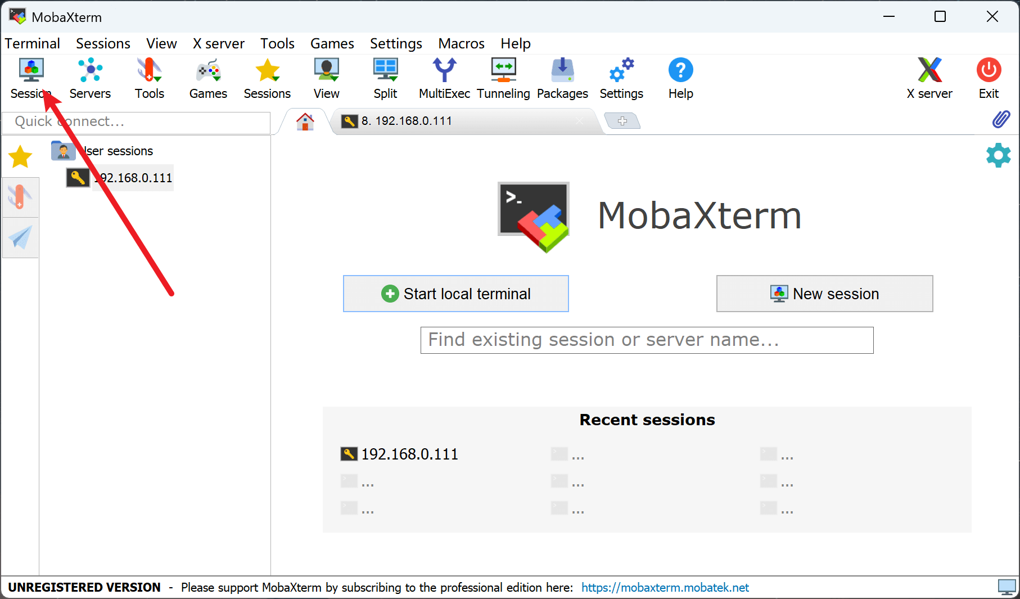Open the teal gear settings icon
The height and width of the screenshot is (599, 1020).
pos(998,155)
